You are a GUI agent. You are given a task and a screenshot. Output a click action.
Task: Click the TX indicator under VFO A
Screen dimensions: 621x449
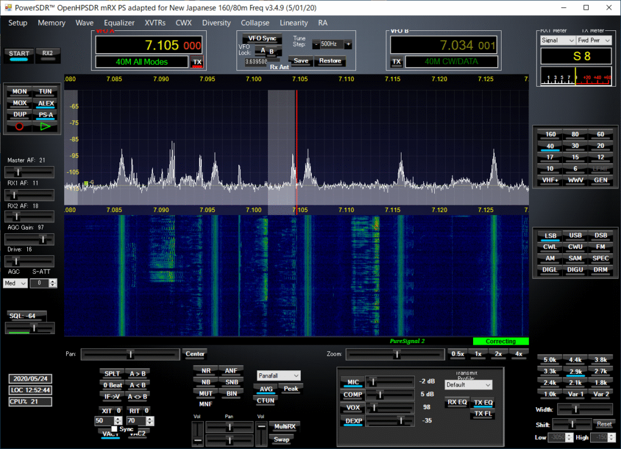(197, 62)
